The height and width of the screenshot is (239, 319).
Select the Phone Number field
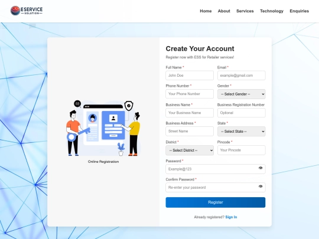[x=190, y=94]
